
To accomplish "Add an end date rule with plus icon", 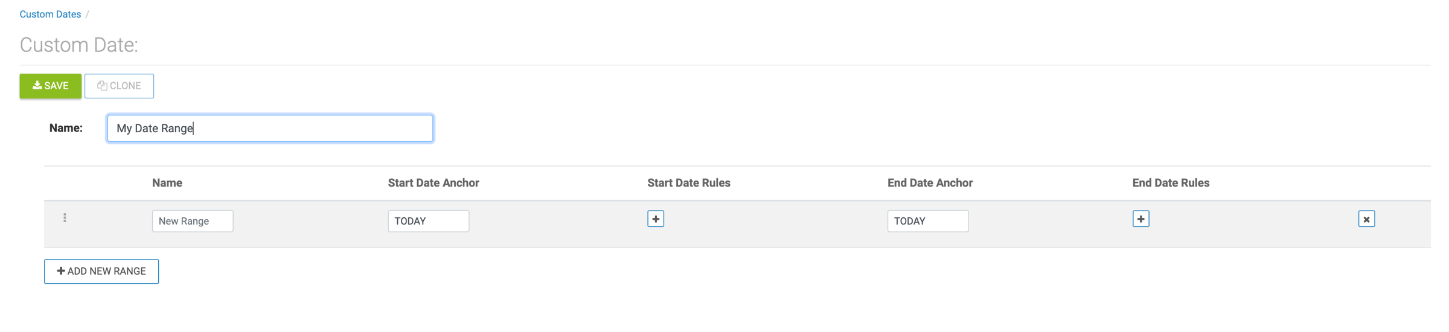I will (x=1140, y=219).
